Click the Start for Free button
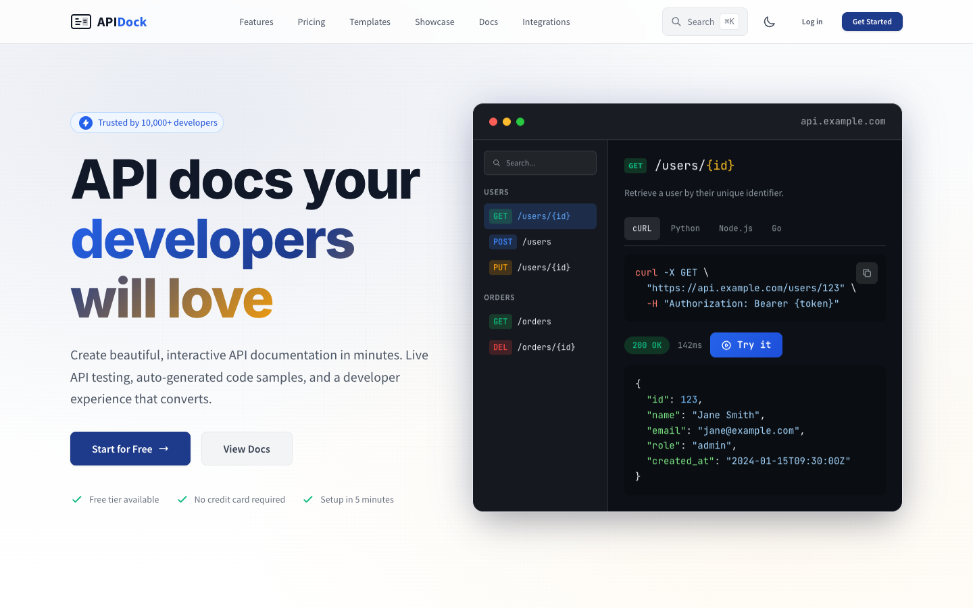 130,449
